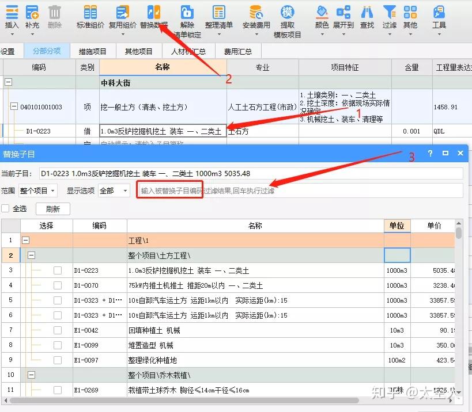Click the 项目特征 column header

click(345, 67)
